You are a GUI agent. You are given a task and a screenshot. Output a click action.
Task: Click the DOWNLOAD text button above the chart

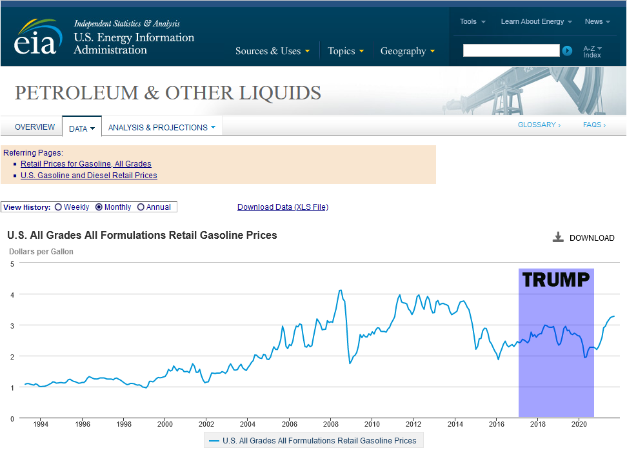click(x=592, y=238)
